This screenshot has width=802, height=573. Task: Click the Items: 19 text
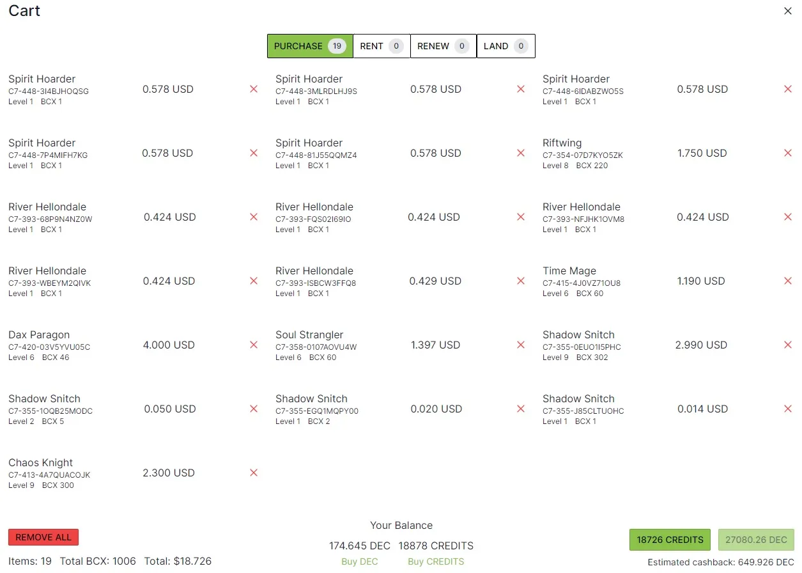[30, 561]
